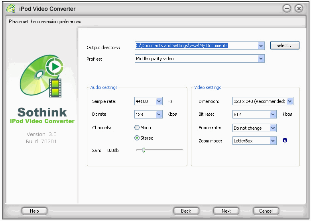
Task: Click the Sothink disc logo image
Action: click(42, 76)
